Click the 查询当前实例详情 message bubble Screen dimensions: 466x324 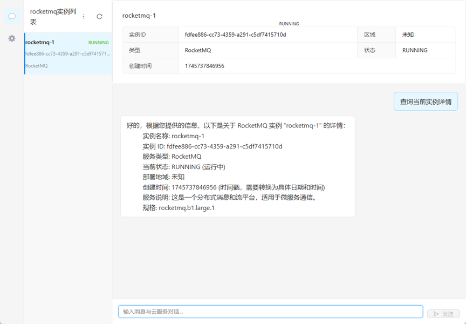pyautogui.click(x=426, y=102)
